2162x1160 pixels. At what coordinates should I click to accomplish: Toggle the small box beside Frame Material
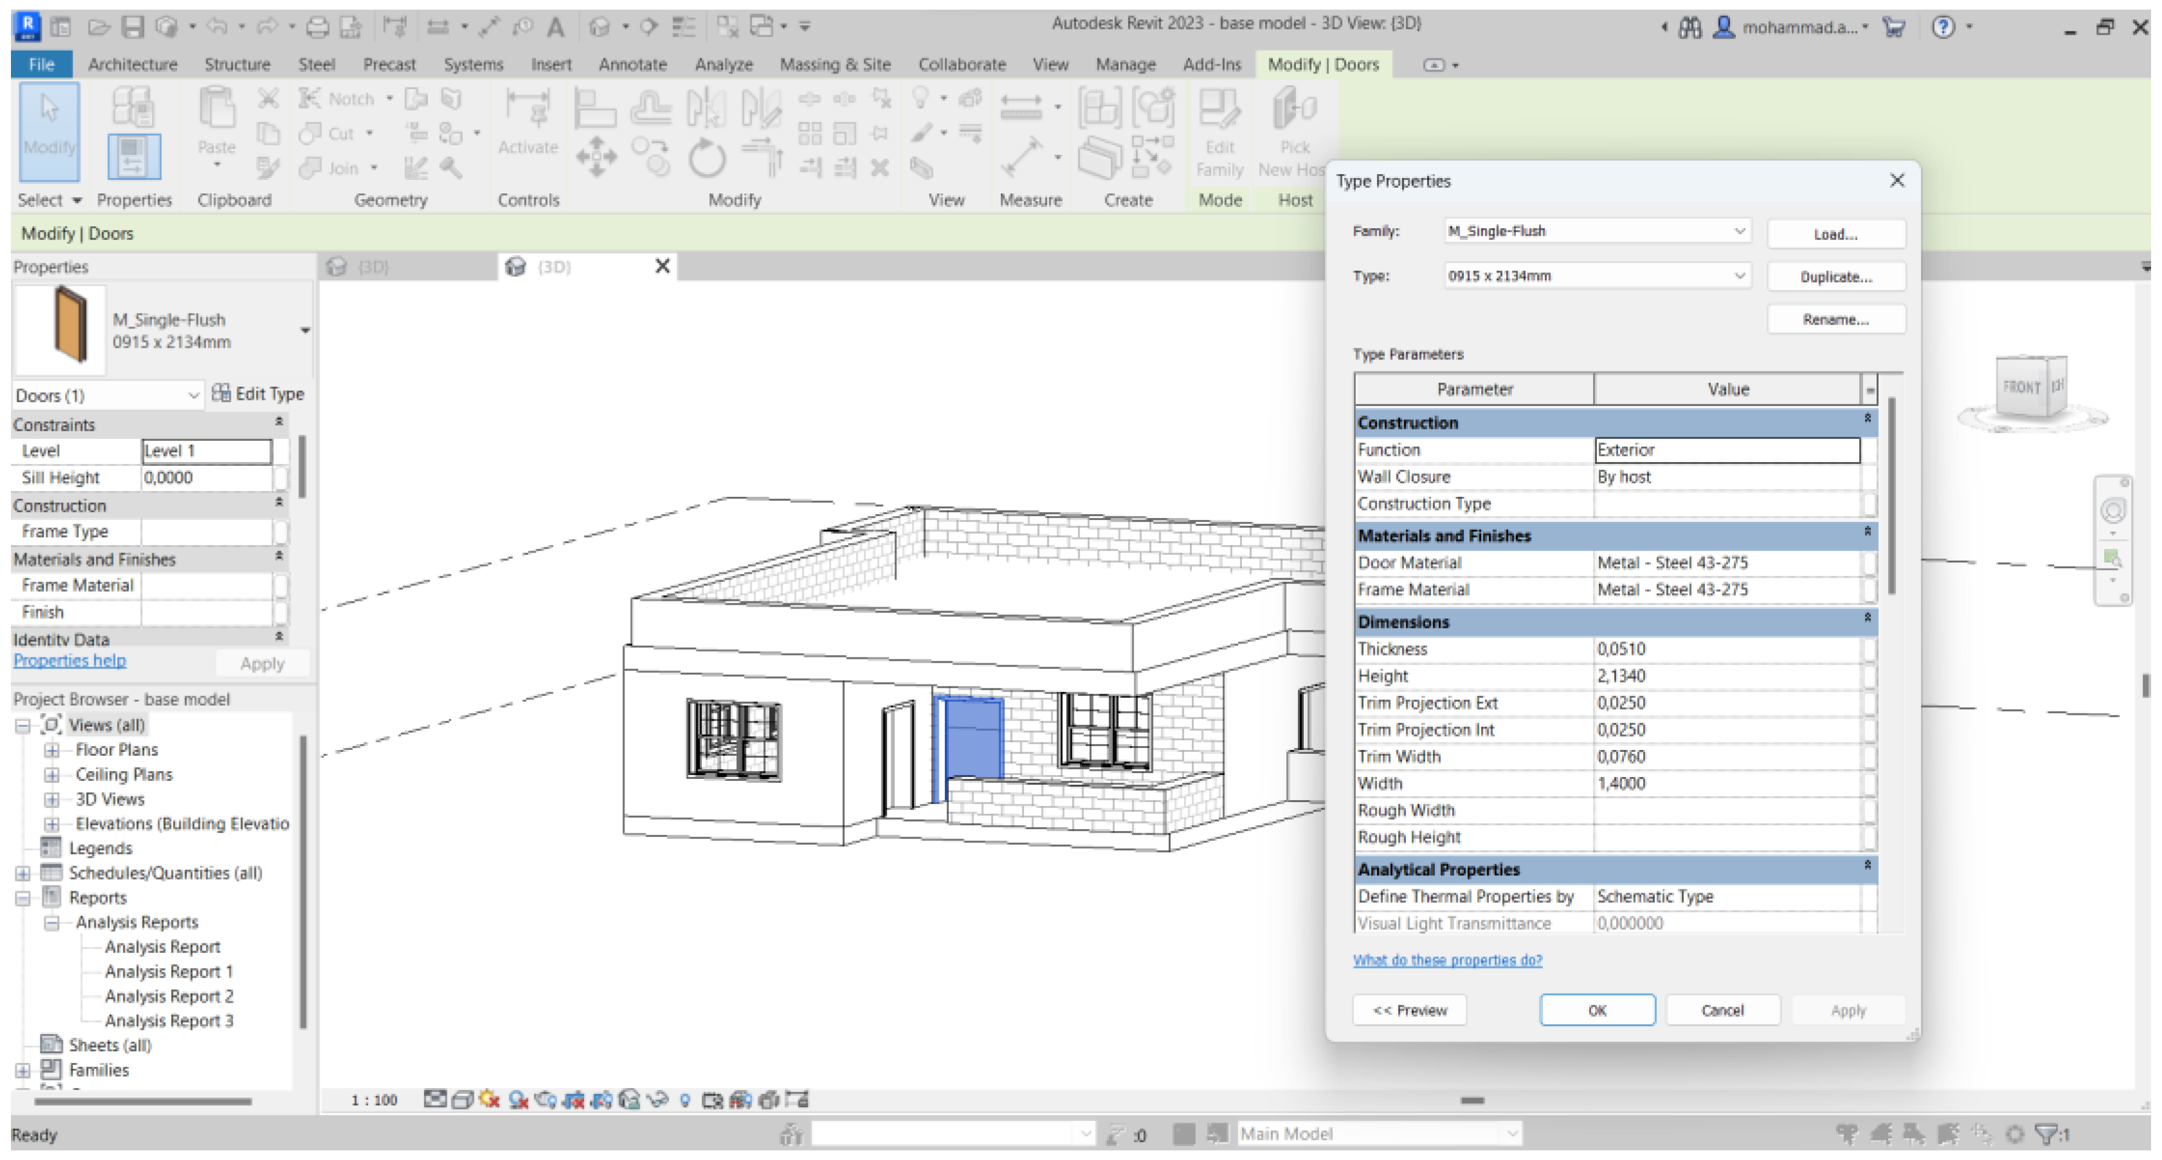click(281, 585)
